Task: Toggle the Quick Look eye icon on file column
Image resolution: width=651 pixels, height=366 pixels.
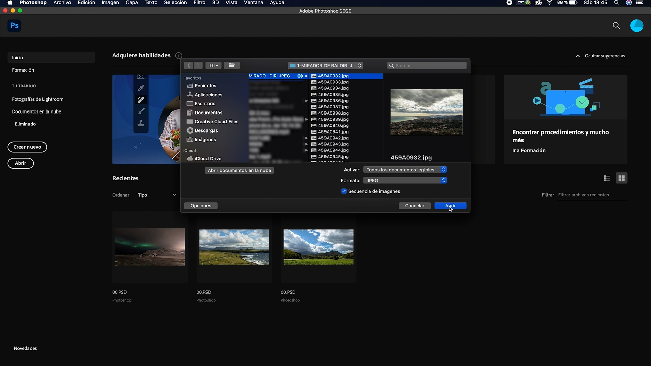Action: 300,76
